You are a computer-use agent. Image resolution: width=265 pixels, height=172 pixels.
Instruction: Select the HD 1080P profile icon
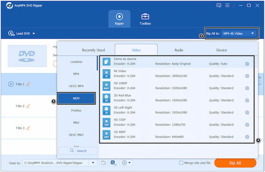pos(106,86)
